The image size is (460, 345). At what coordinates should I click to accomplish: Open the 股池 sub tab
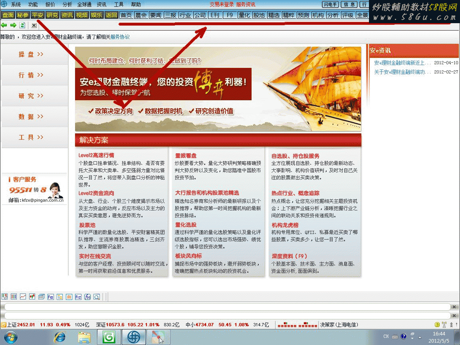259,15
